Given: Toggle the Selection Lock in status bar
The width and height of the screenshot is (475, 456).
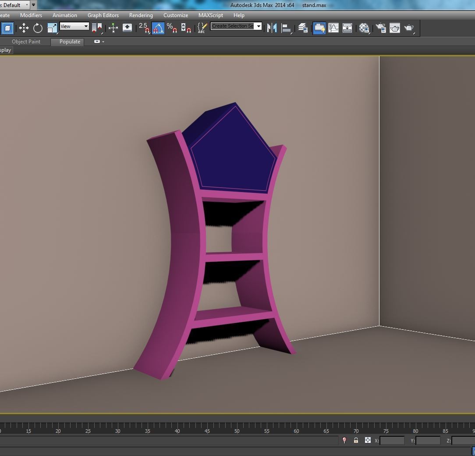Looking at the screenshot, I should pos(356,440).
